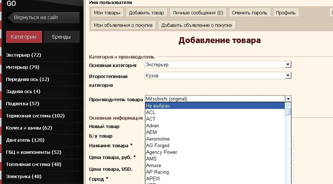Select 'Amuse' manufacturer option
The width and height of the screenshot is (333, 184).
pyautogui.click(x=215, y=165)
